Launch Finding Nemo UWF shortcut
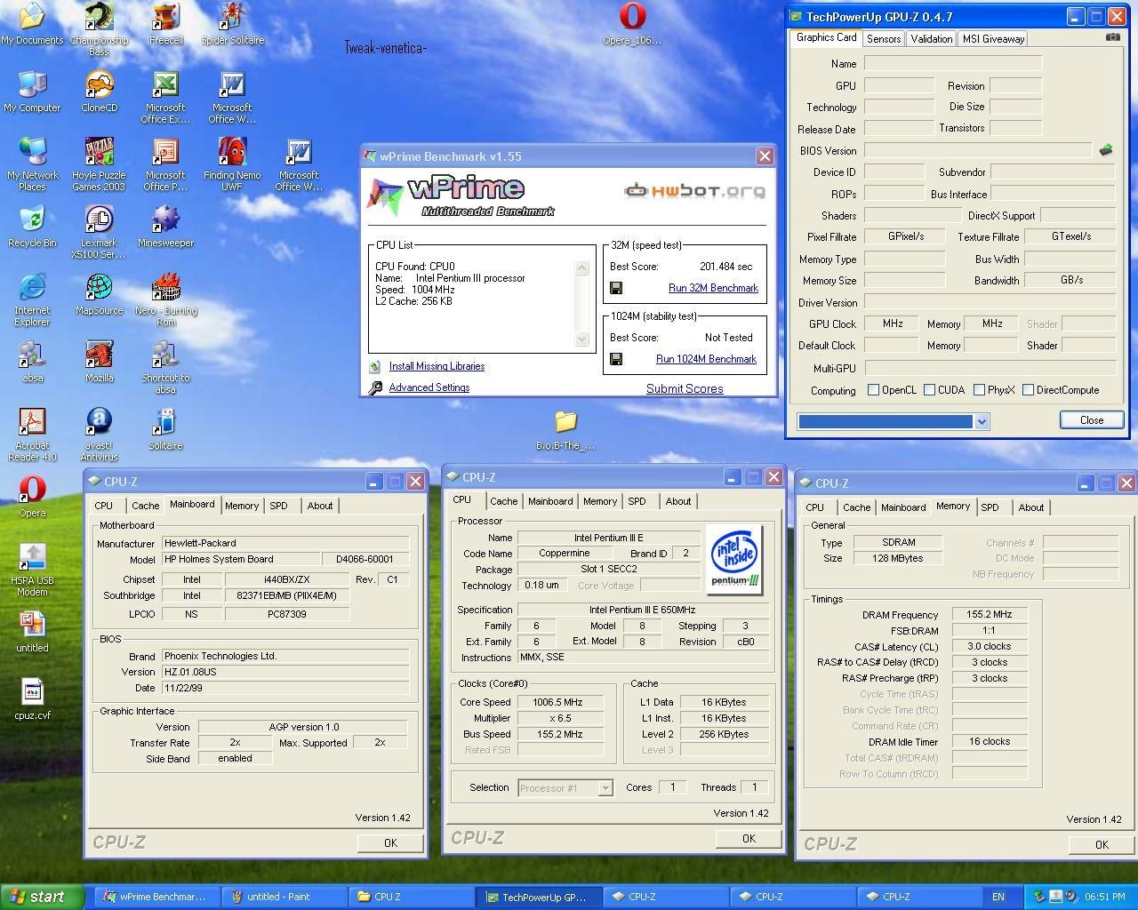 coord(232,165)
